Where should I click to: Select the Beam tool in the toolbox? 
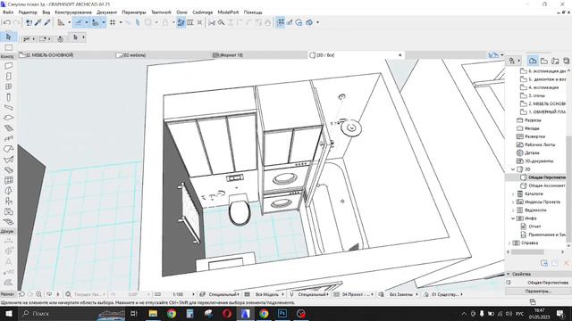point(8,107)
